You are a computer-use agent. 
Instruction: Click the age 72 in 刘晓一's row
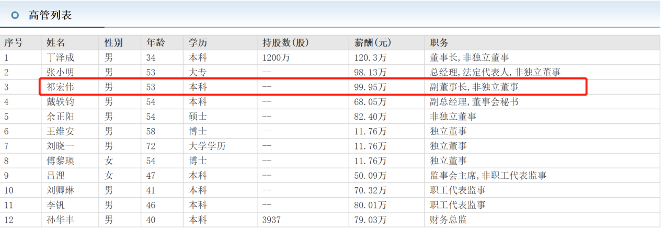pyautogui.click(x=151, y=145)
